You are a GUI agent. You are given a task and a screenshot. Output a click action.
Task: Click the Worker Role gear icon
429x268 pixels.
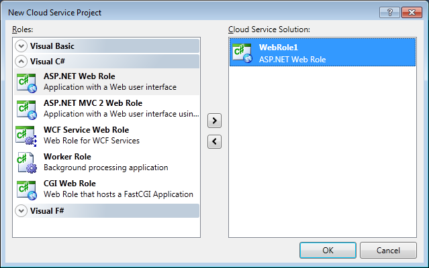(26, 161)
